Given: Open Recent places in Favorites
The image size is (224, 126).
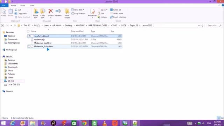Looking at the screenshot, I should tap(13, 43).
